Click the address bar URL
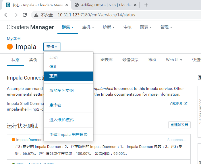The image size is (201, 164). [96, 15]
